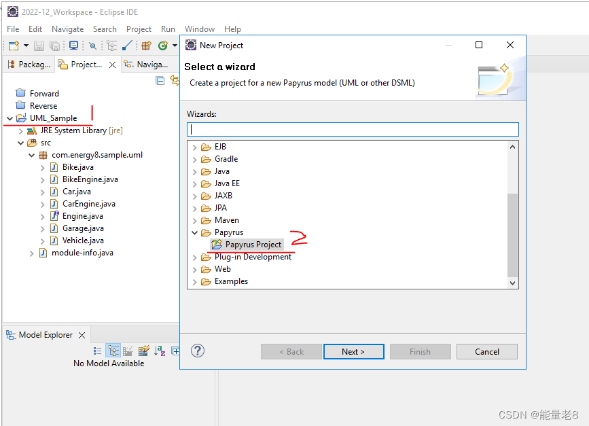Click the Vehicle.java file icon

(x=54, y=241)
